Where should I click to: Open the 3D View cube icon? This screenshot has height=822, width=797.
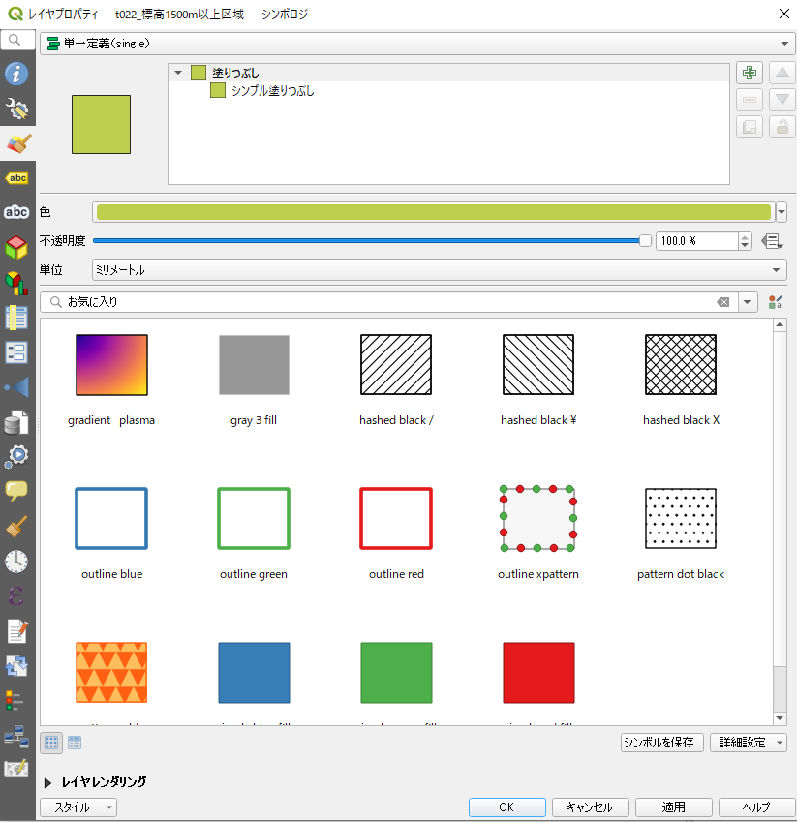[x=17, y=248]
